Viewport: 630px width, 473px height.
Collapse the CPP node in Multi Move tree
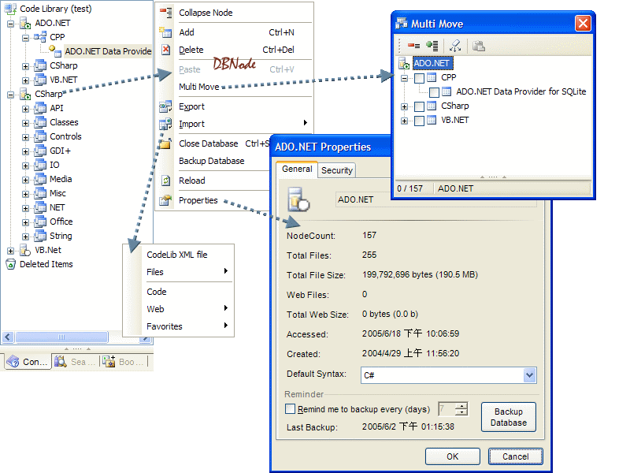point(404,78)
